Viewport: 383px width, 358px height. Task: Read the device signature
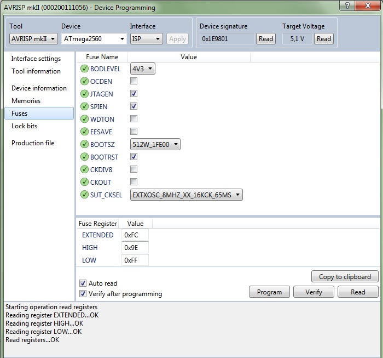pos(266,39)
